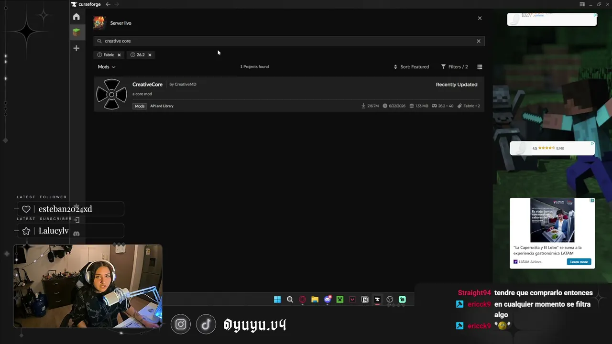Click latest subscriber Lalucylv
This screenshot has width=612, height=344.
click(54, 231)
